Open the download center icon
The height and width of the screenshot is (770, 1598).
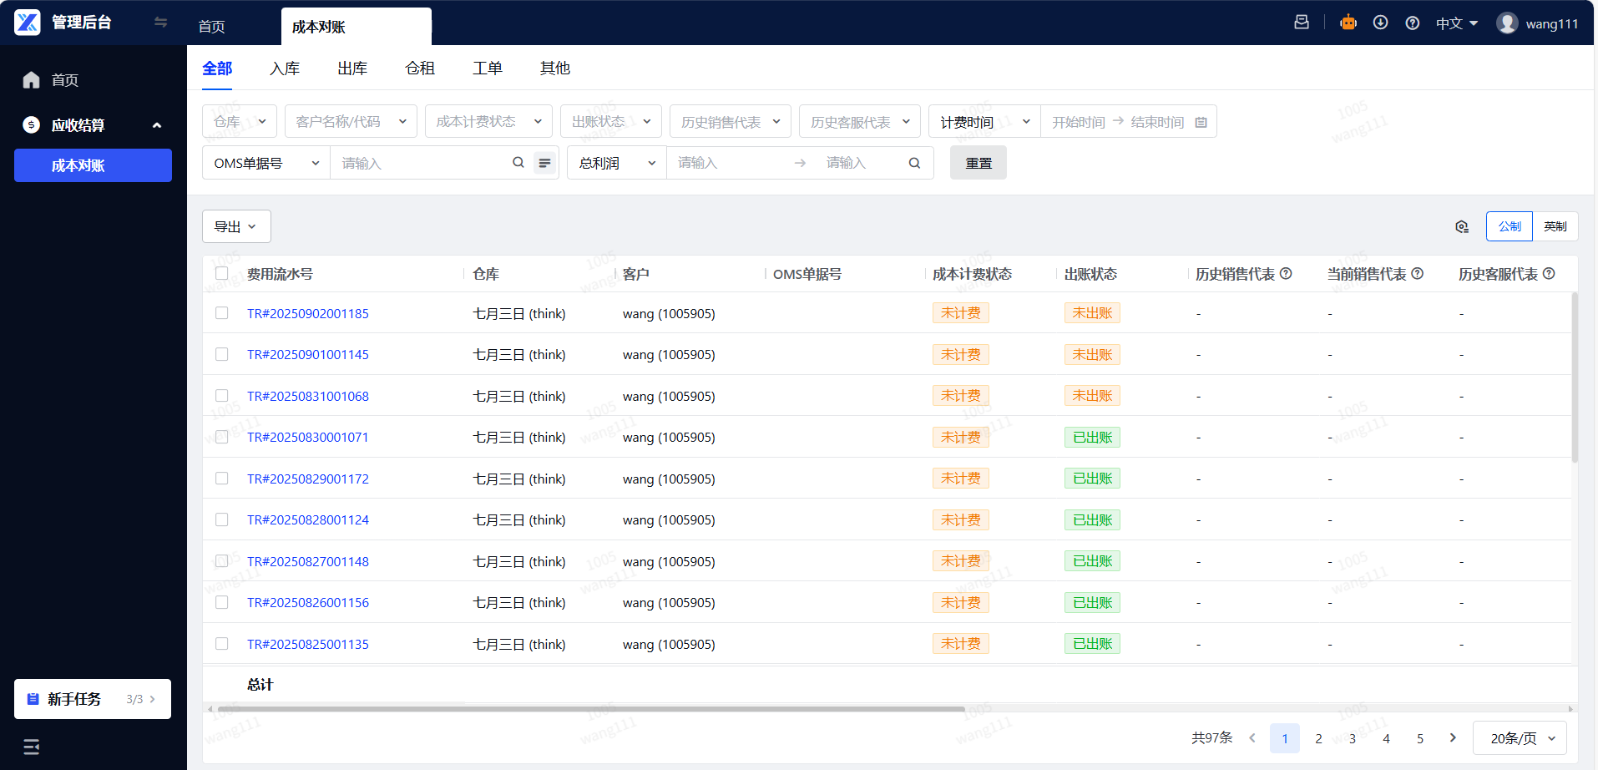1380,23
